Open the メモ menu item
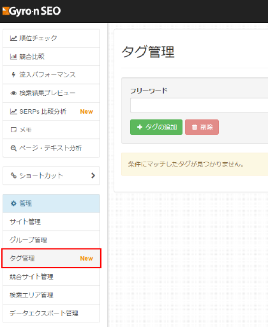 tap(51, 130)
